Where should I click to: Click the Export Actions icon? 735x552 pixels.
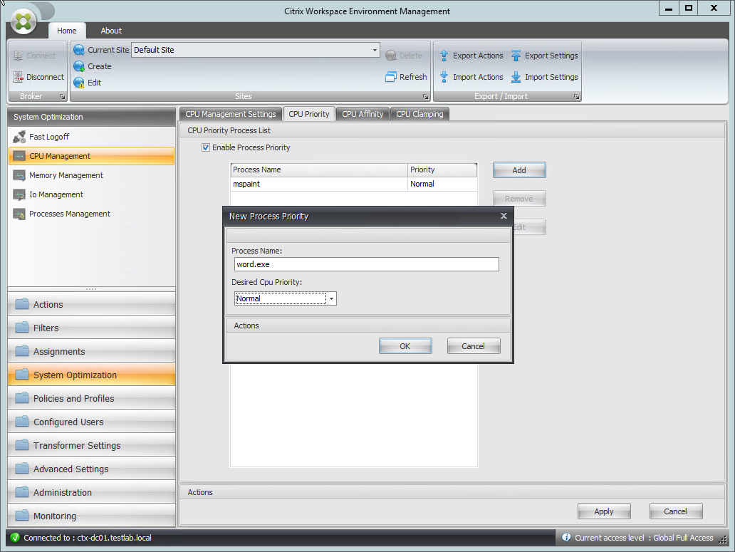click(444, 56)
